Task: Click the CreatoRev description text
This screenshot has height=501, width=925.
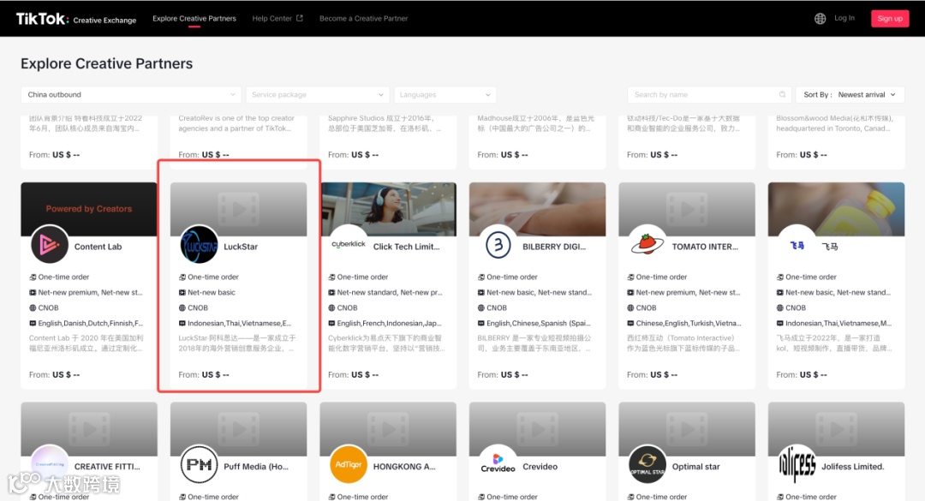Action: click(x=236, y=123)
